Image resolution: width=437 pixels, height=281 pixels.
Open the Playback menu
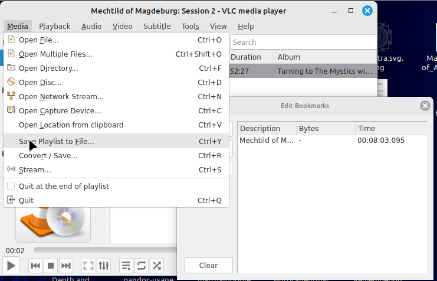click(55, 27)
